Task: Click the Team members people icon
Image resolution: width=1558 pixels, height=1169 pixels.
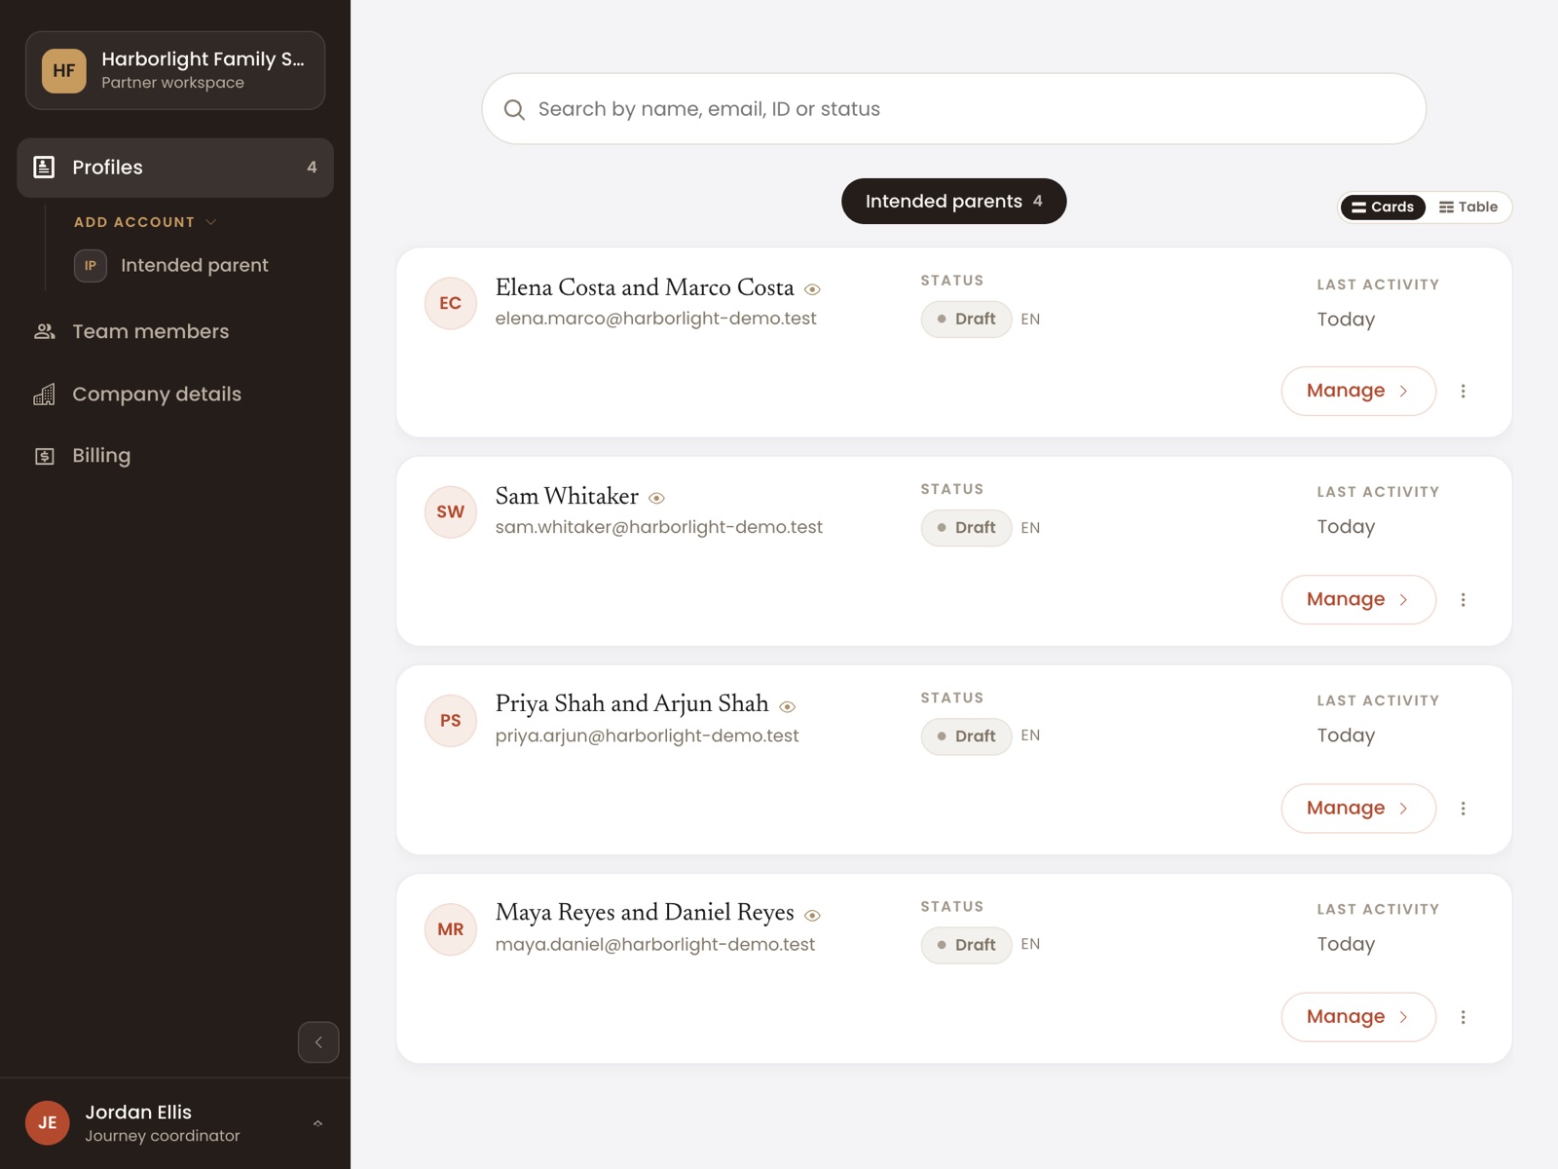Action: 45,332
